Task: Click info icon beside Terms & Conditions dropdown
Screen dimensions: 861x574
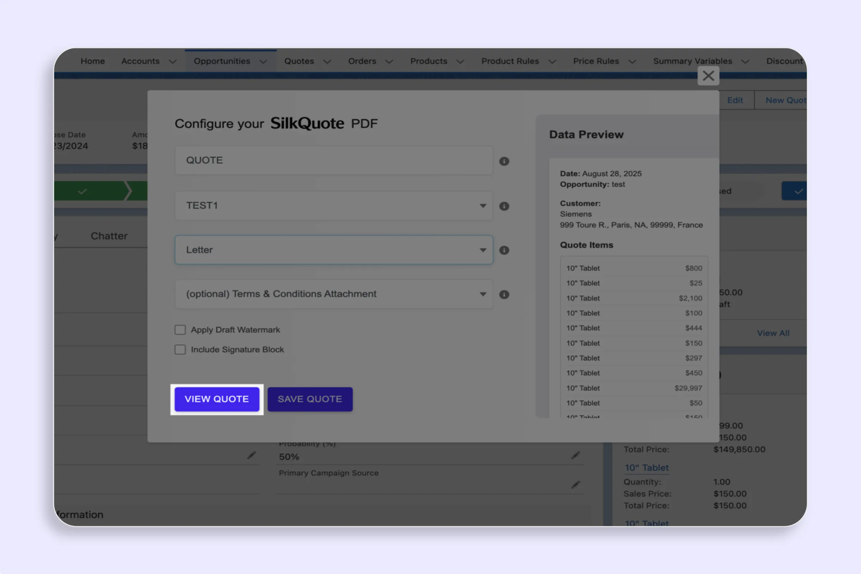Action: pyautogui.click(x=504, y=295)
